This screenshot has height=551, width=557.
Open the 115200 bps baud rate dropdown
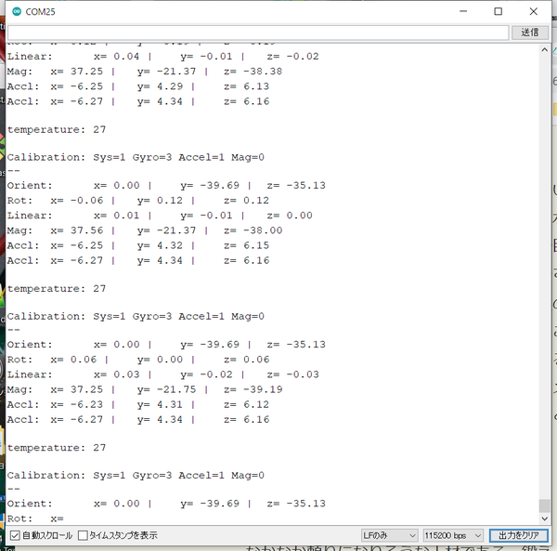pyautogui.click(x=453, y=535)
